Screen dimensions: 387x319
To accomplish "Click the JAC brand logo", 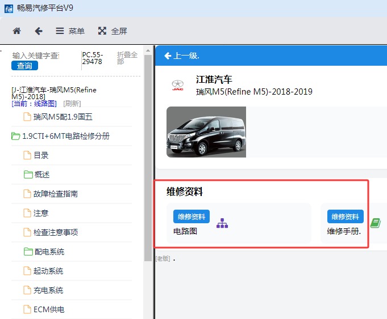I will coord(178,86).
